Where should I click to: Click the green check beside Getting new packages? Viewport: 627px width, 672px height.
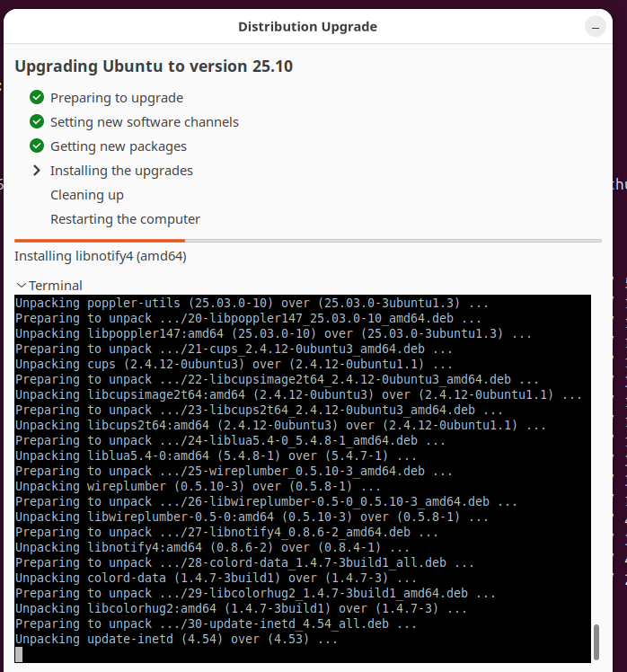click(37, 146)
